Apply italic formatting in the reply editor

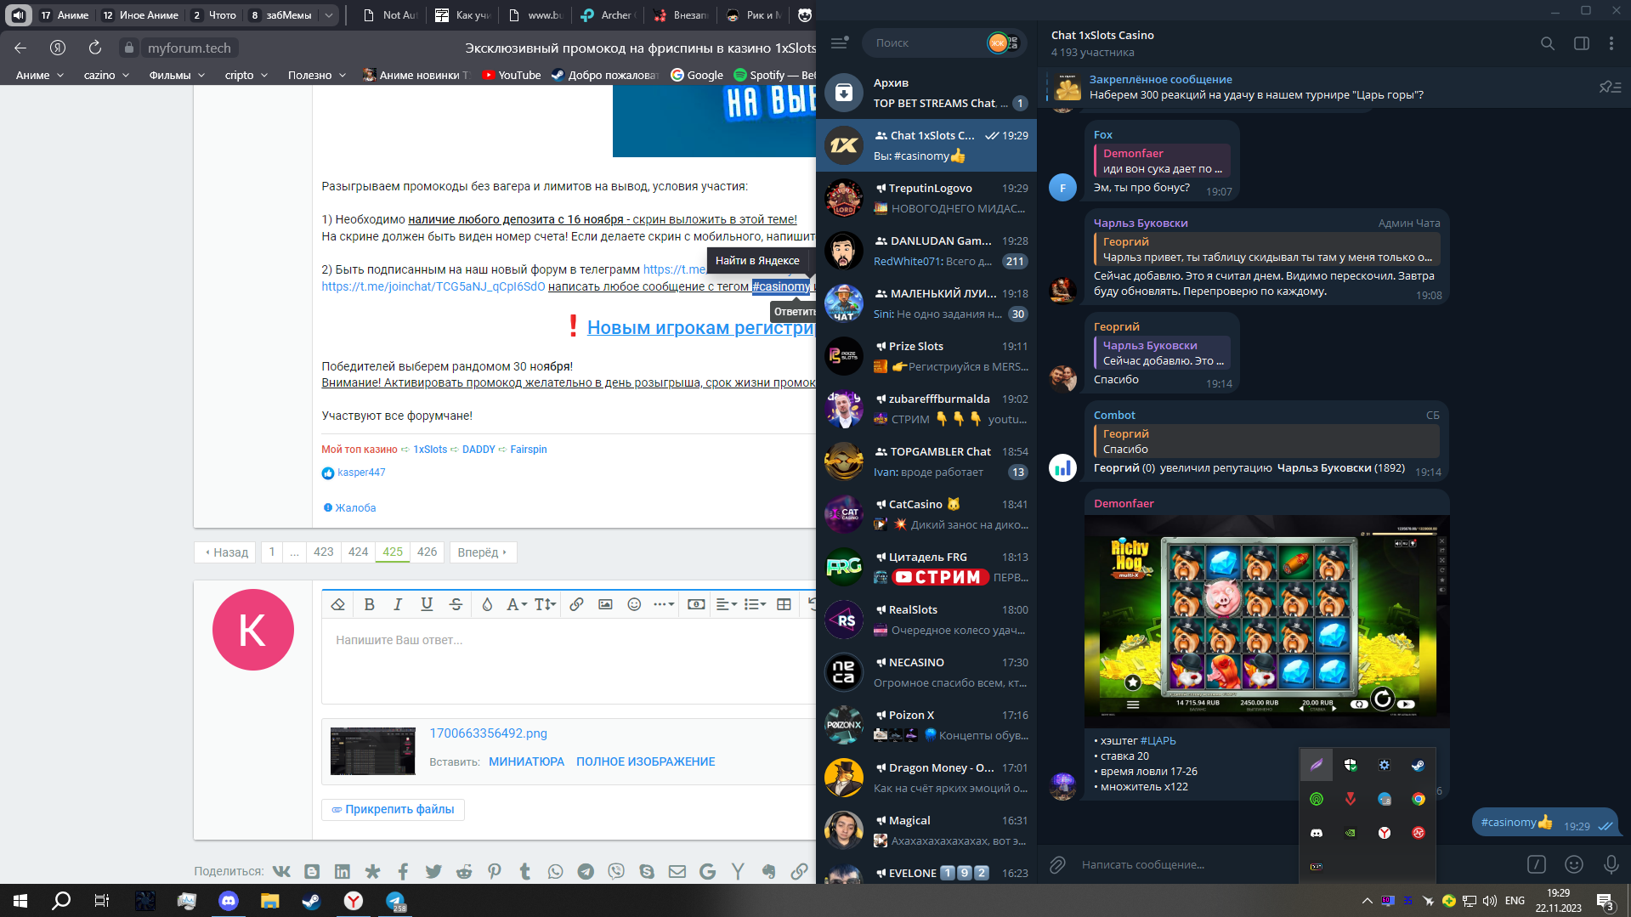[398, 604]
